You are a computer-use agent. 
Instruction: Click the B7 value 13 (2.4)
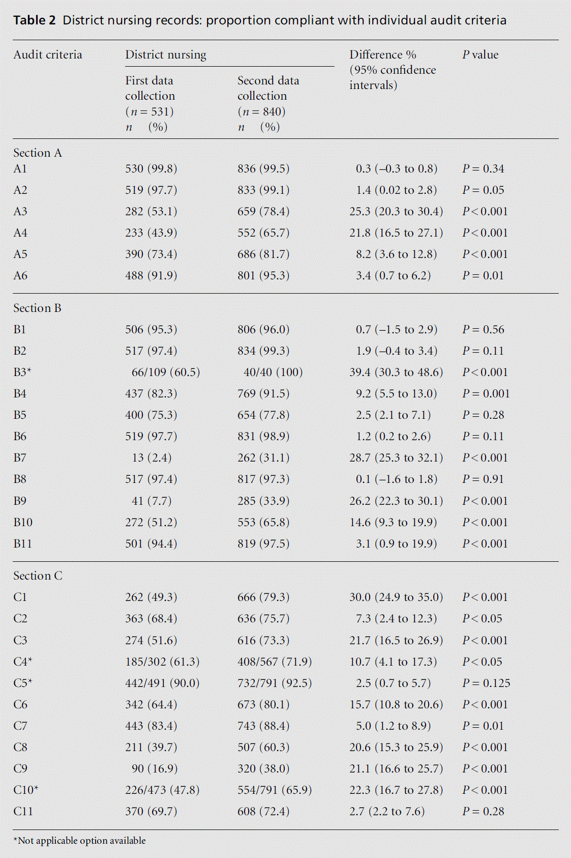(152, 458)
